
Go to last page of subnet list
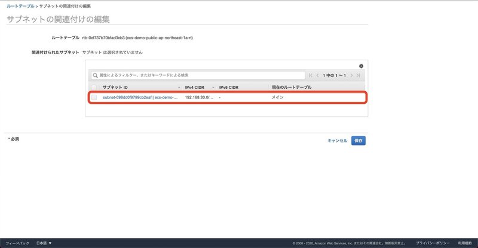358,75
